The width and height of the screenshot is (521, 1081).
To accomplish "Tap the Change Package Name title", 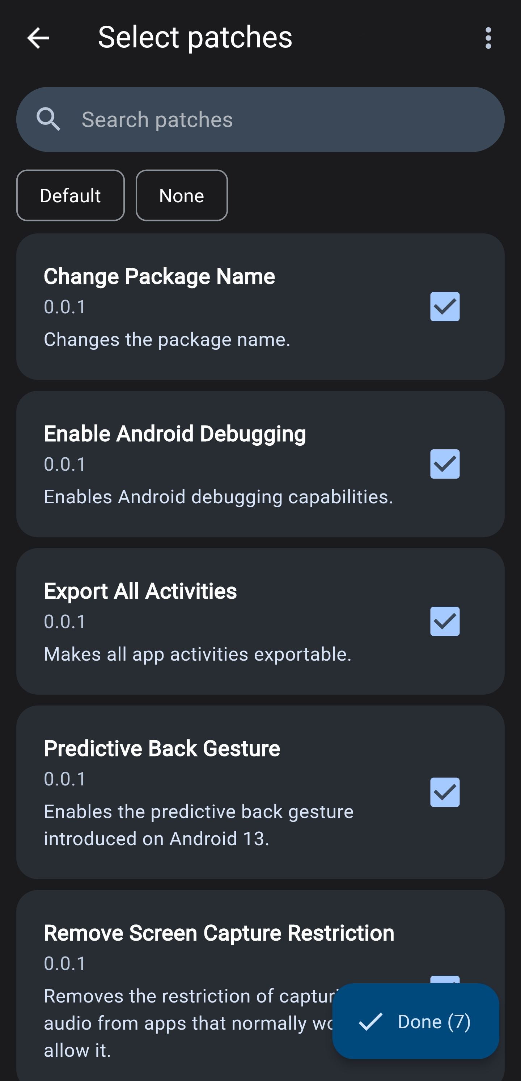I will tap(159, 276).
